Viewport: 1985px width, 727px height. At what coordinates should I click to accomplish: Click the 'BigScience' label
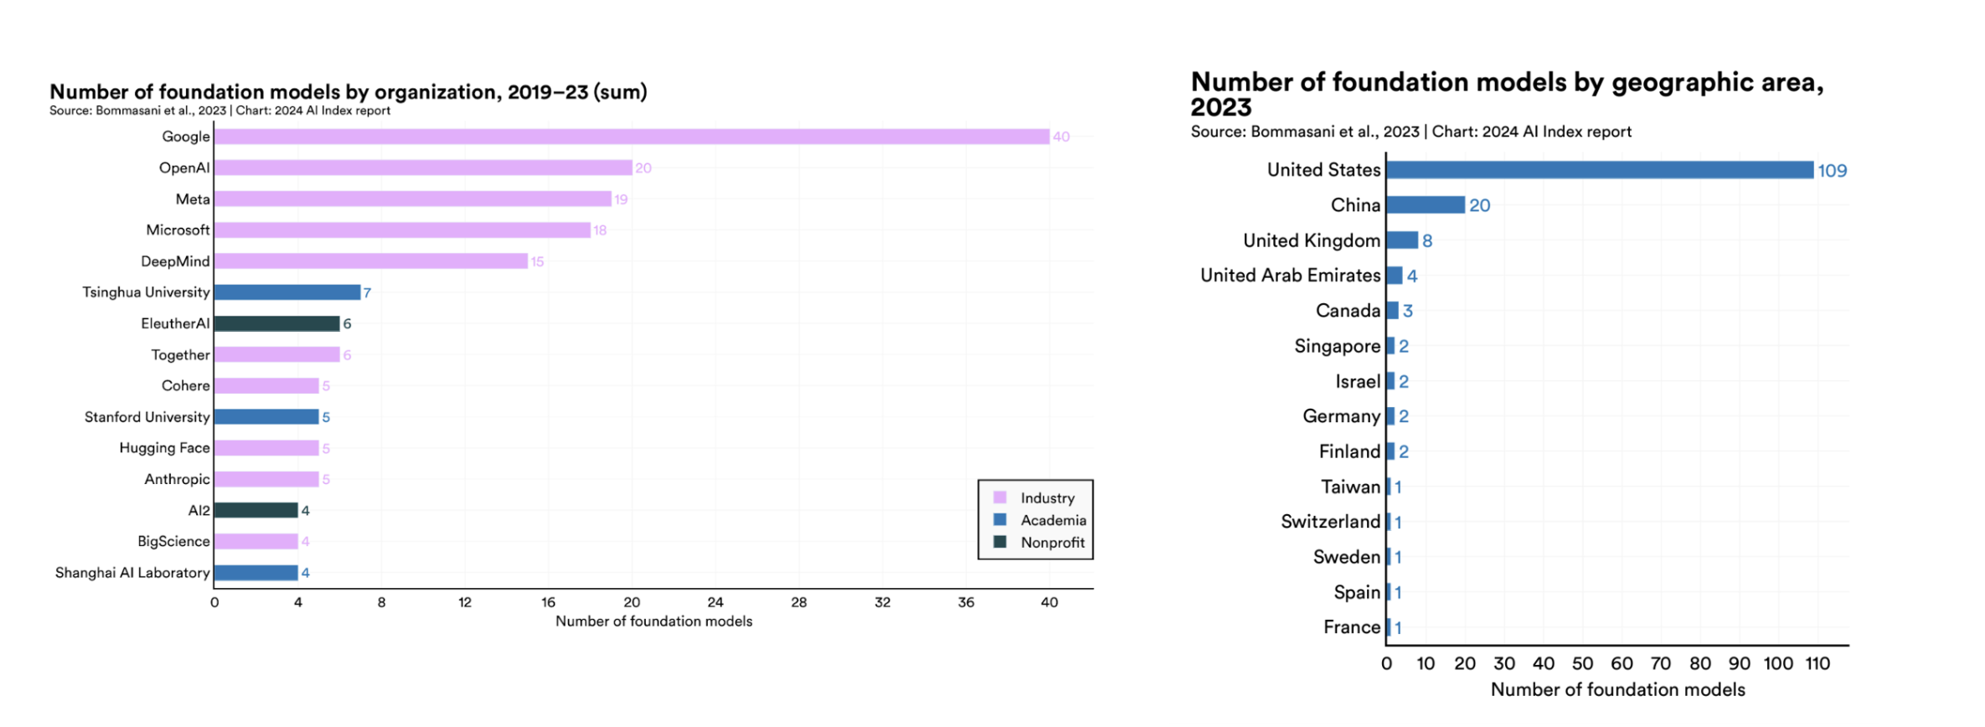173,541
